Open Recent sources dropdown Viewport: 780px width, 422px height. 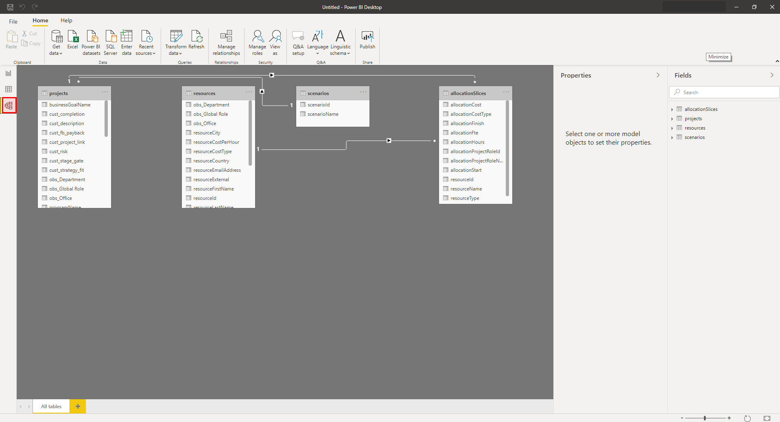tap(146, 43)
